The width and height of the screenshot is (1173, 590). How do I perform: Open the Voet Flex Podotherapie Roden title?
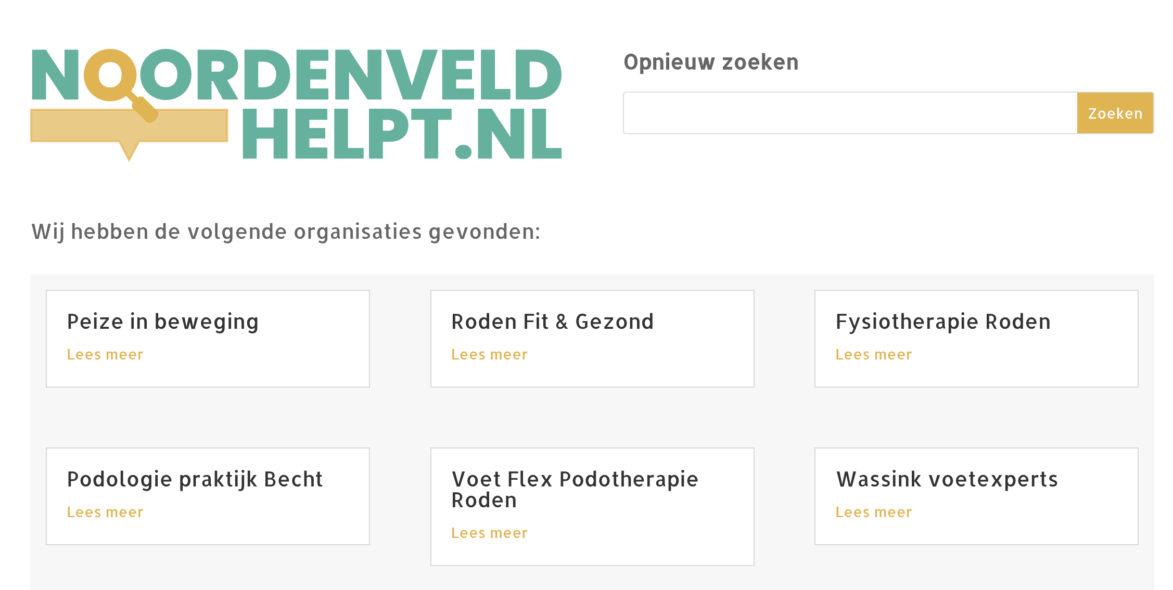click(574, 489)
